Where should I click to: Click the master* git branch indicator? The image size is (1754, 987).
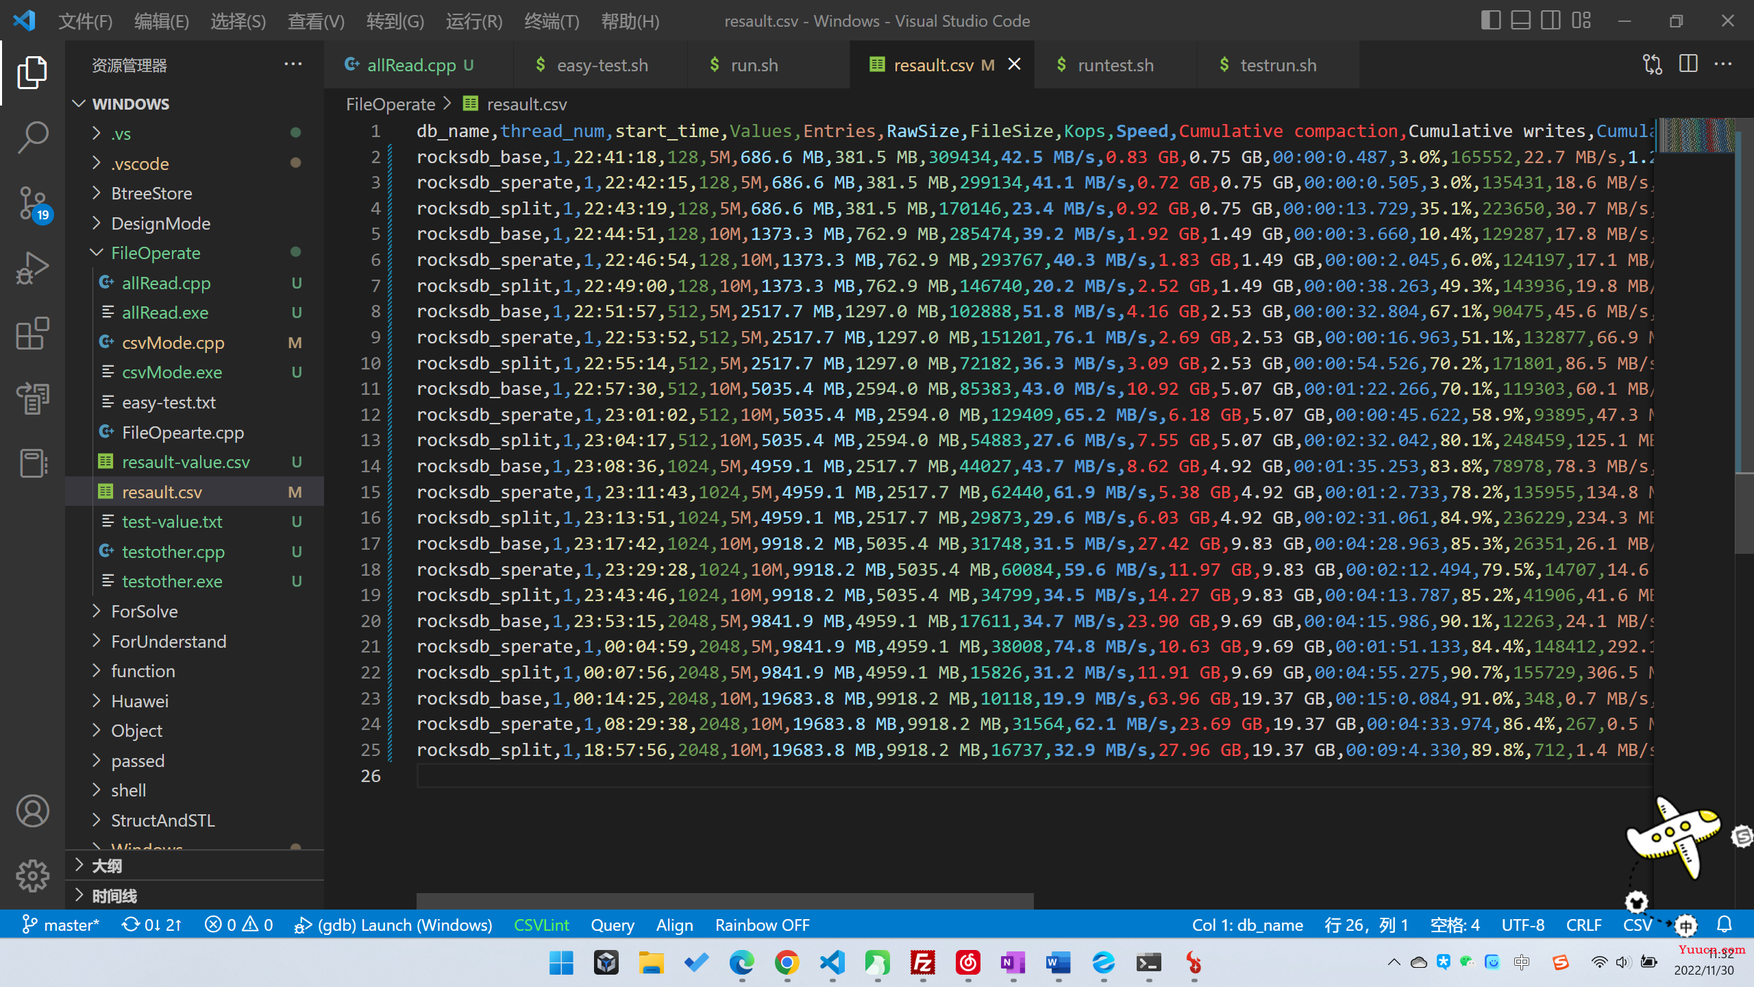tap(60, 925)
